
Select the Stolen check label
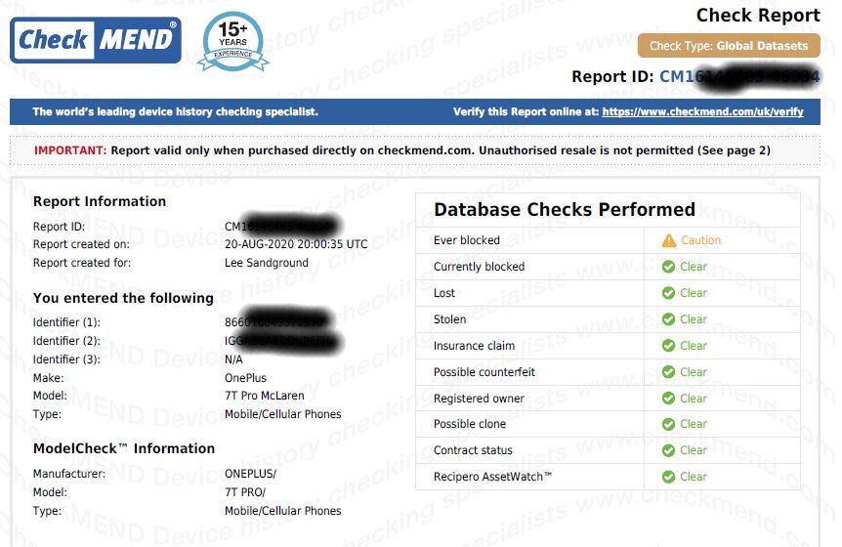click(x=450, y=319)
